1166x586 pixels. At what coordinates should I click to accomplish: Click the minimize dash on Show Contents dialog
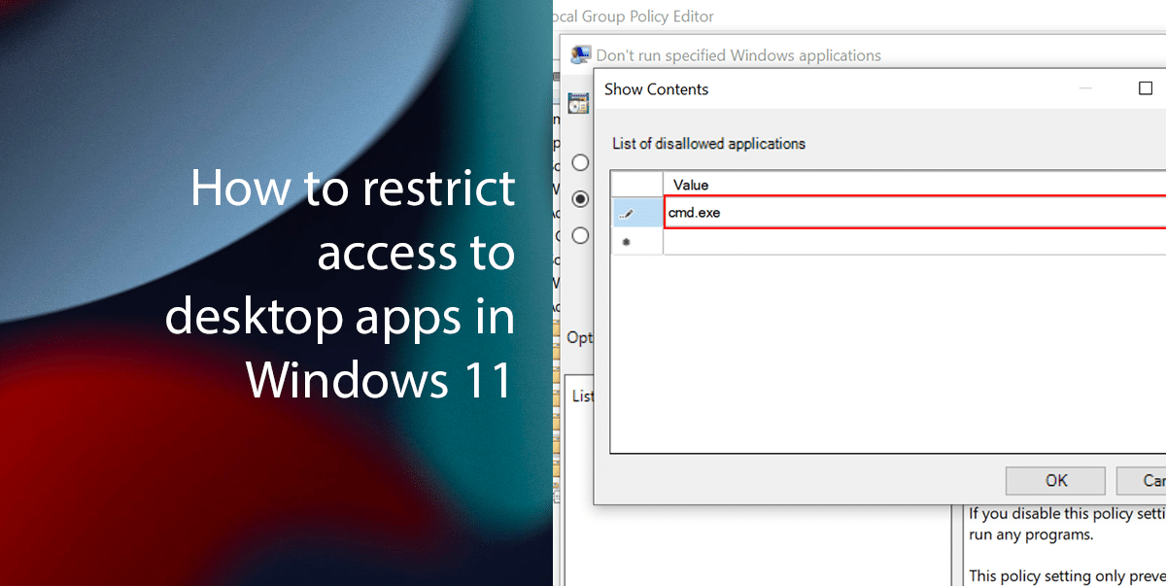coord(1085,88)
